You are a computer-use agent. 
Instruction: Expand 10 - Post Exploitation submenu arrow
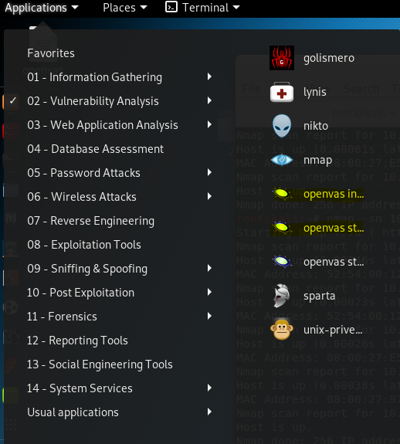click(209, 292)
